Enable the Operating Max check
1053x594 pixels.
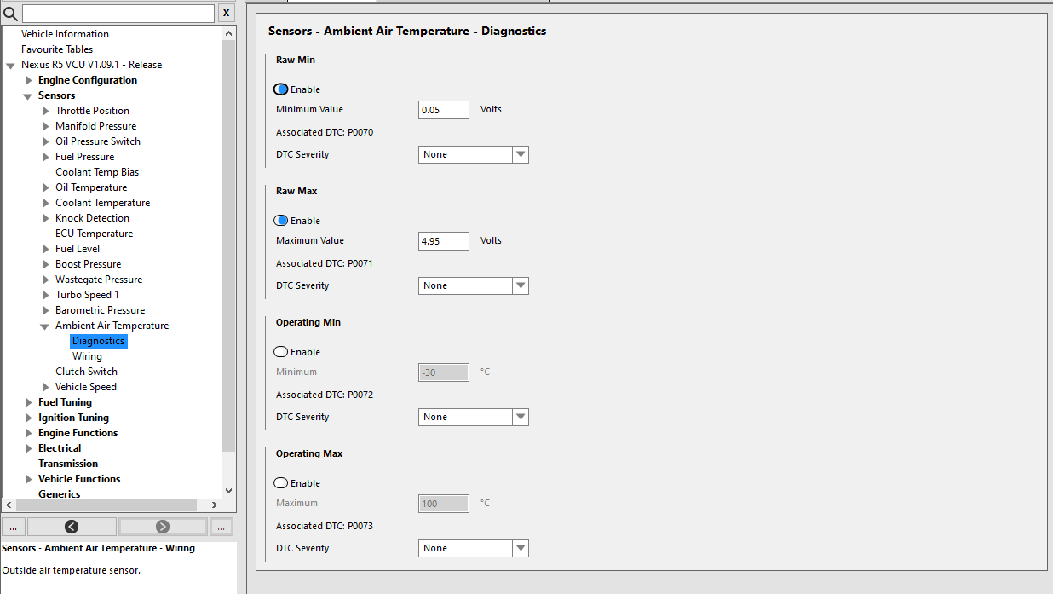point(281,483)
